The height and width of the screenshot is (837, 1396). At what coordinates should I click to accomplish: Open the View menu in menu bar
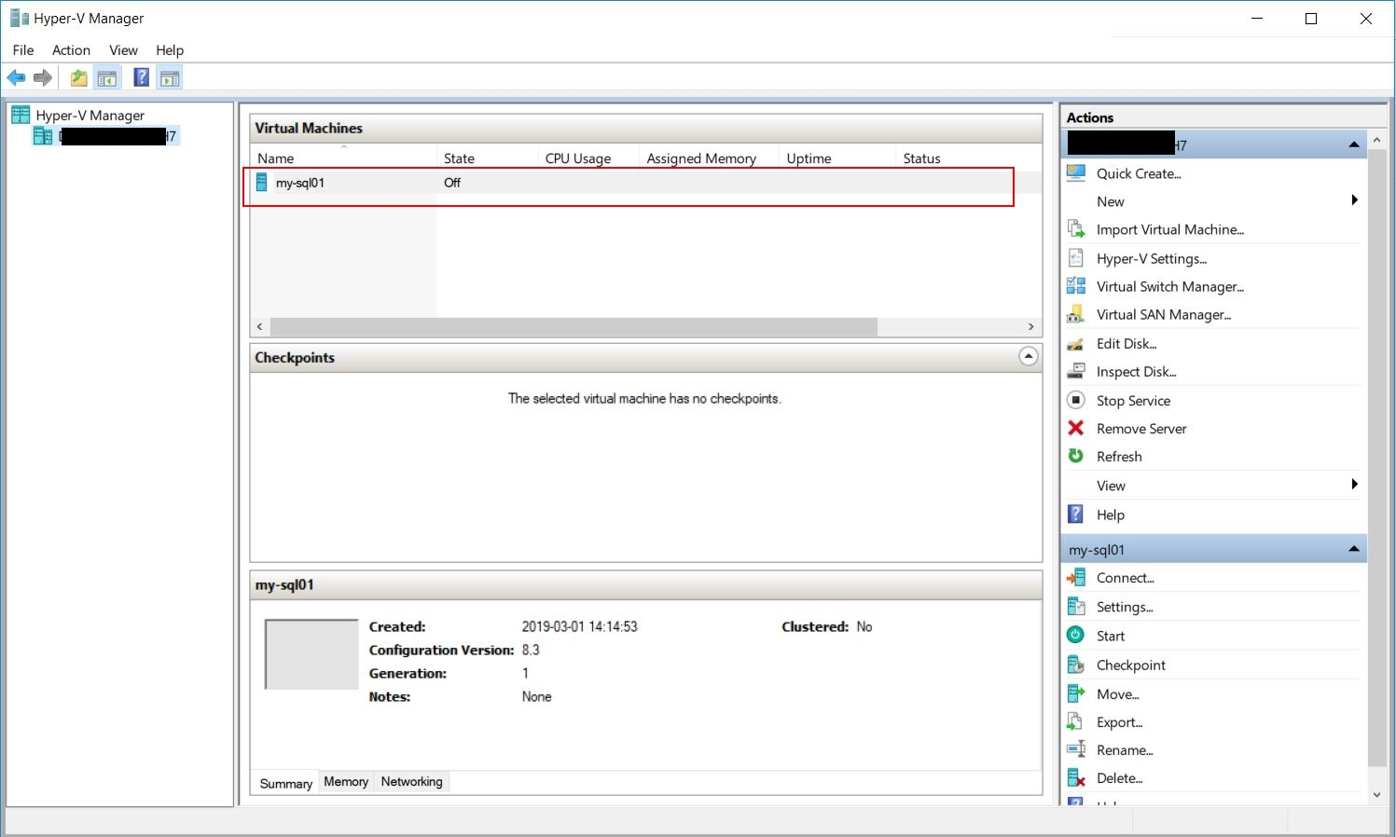[123, 50]
